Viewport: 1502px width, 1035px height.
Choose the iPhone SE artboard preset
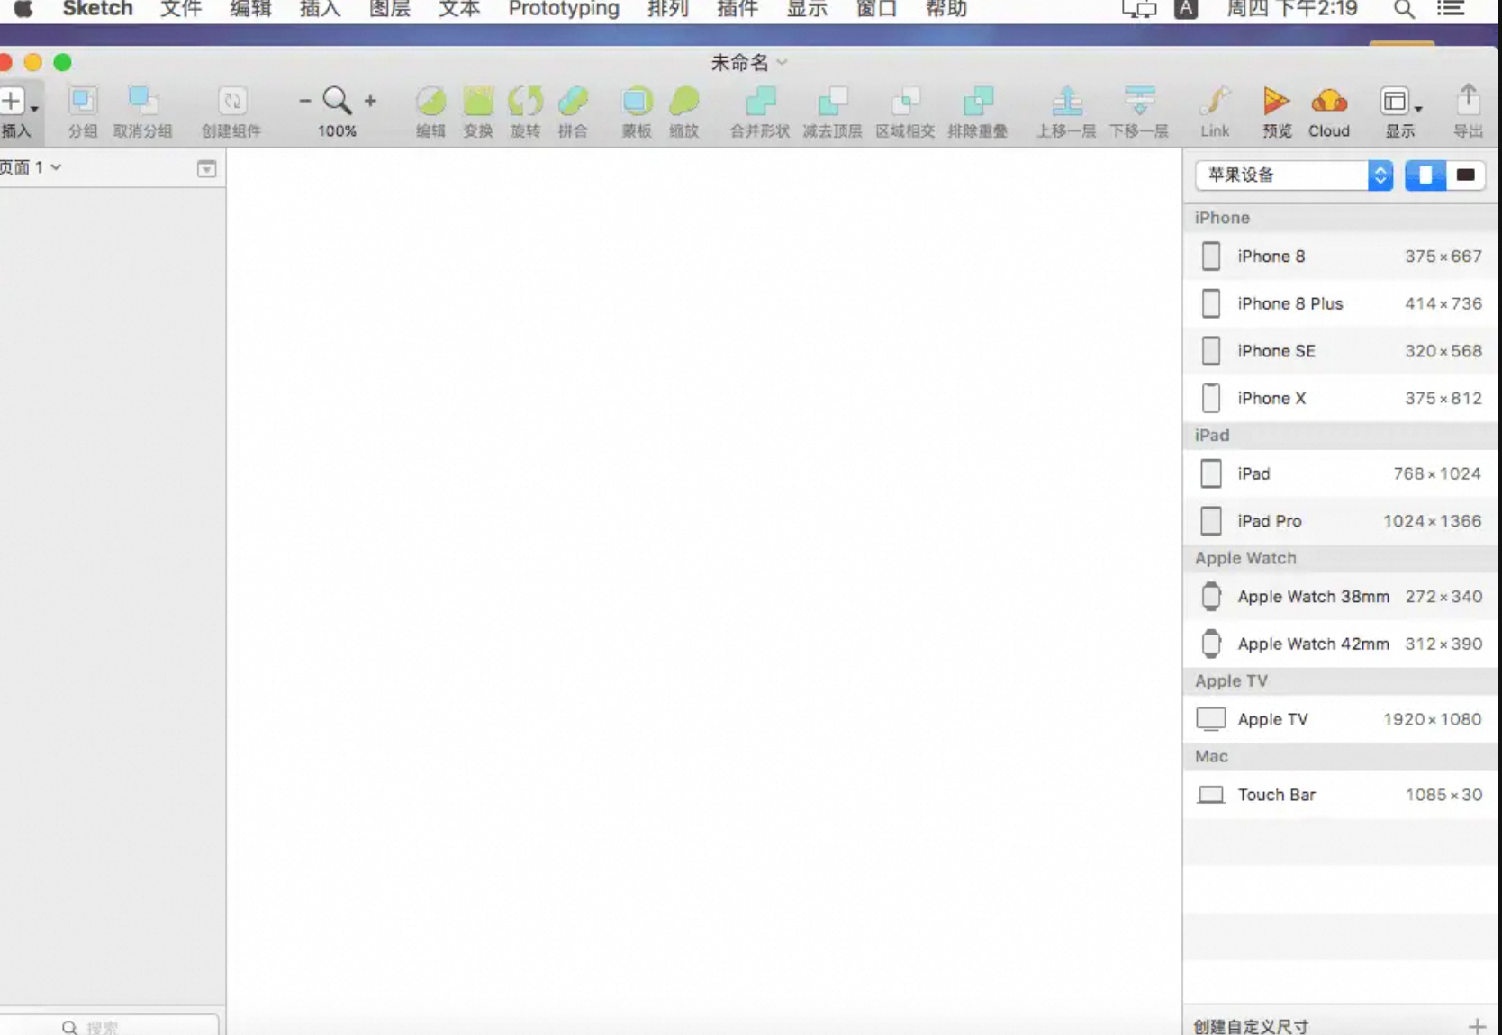pos(1341,351)
